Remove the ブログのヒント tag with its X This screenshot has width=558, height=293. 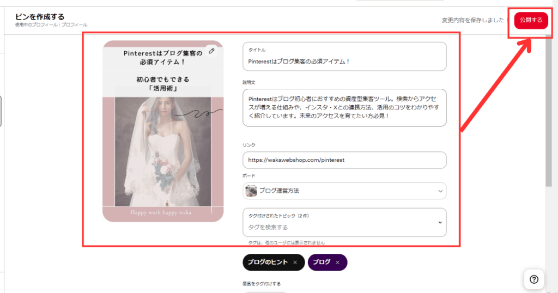coord(295,263)
